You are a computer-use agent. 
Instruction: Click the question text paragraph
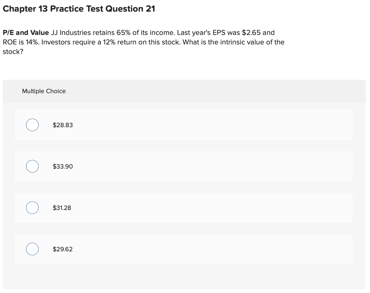click(x=143, y=42)
